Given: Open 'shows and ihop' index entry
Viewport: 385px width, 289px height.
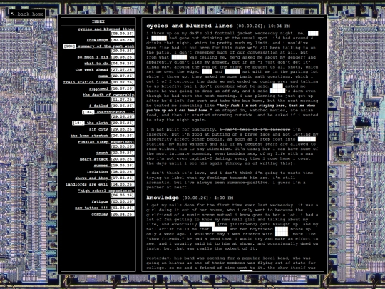Looking at the screenshot, I should pos(91,178).
